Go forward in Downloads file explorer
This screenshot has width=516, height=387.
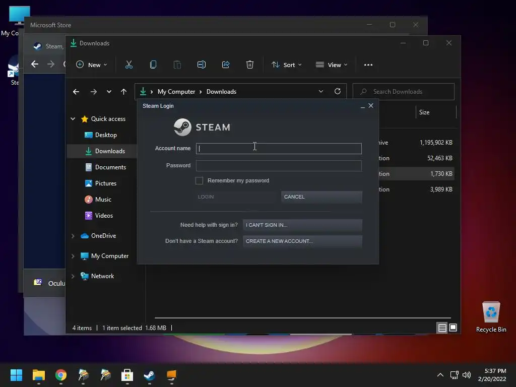coord(94,92)
